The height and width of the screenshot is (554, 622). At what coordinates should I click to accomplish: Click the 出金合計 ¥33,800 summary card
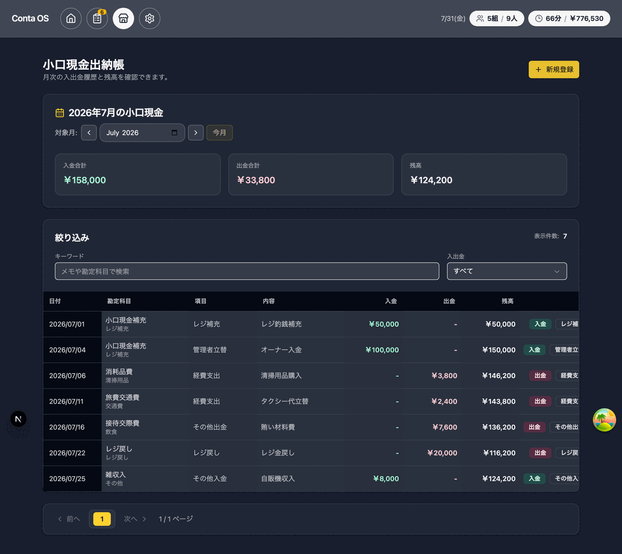pyautogui.click(x=311, y=174)
